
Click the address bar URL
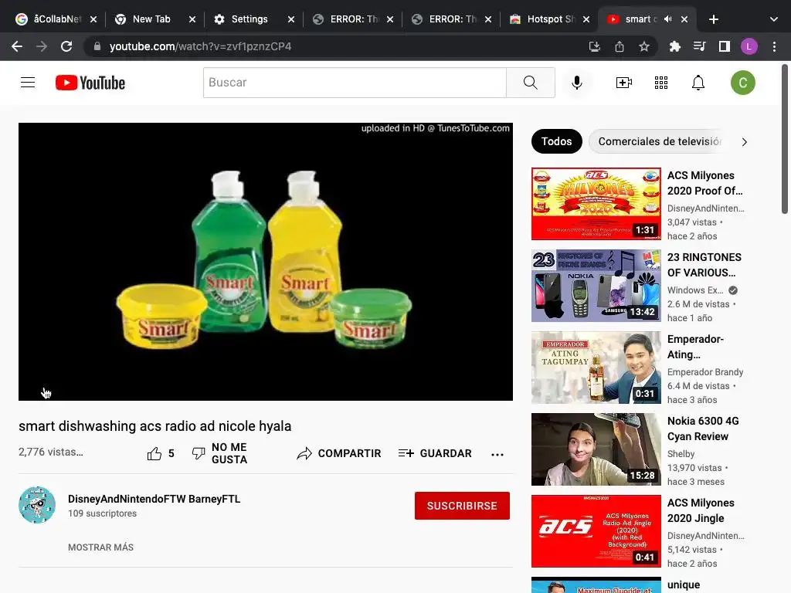click(200, 46)
